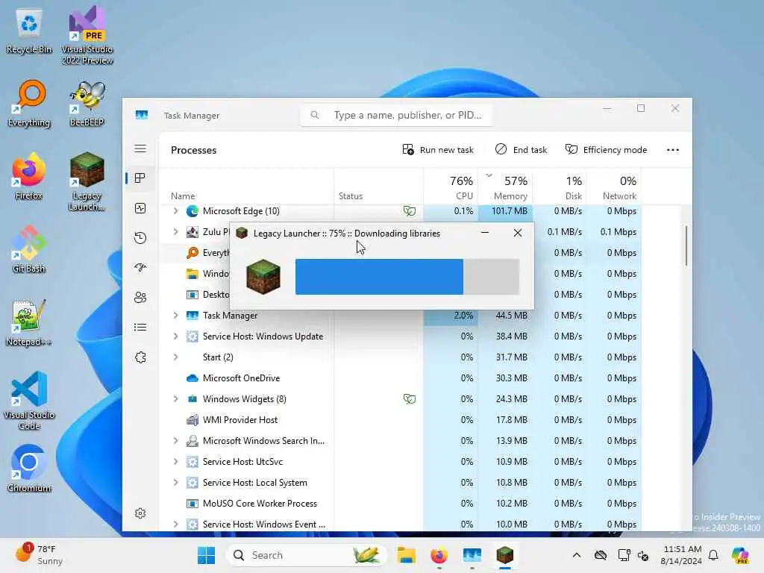Click the Microsoft Edge efficiency leaf icon
The image size is (764, 573).
click(x=410, y=211)
